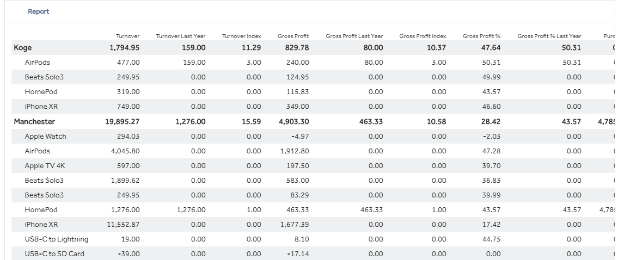618x260 pixels.
Task: Select HomePod row with turnover 319.00
Action: [313, 92]
